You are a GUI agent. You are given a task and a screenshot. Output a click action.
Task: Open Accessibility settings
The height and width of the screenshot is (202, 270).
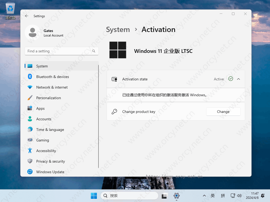[x=62, y=151]
